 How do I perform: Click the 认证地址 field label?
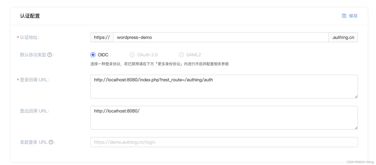[29, 37]
